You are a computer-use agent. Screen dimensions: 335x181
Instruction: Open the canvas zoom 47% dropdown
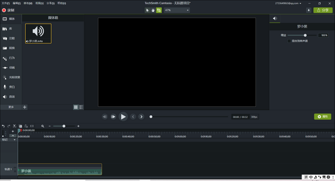pos(177,10)
